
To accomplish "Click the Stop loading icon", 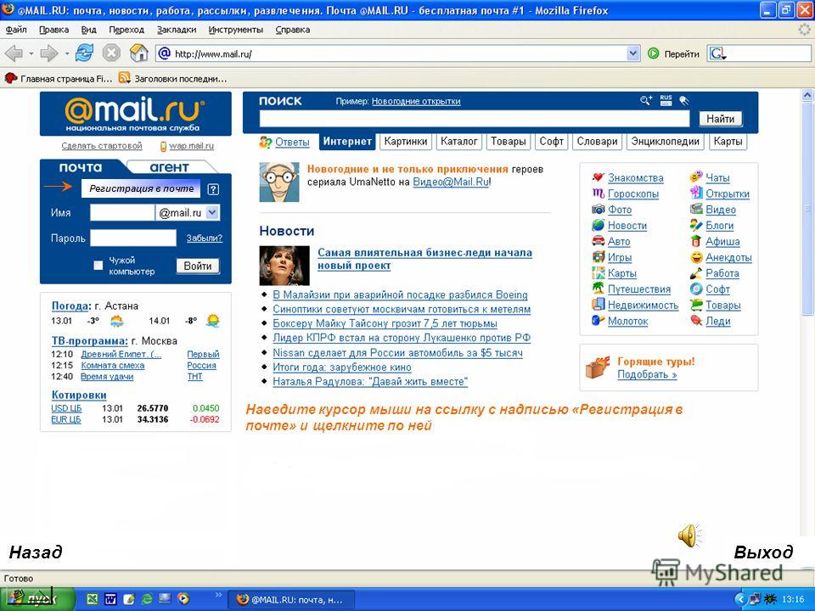I will click(x=111, y=53).
